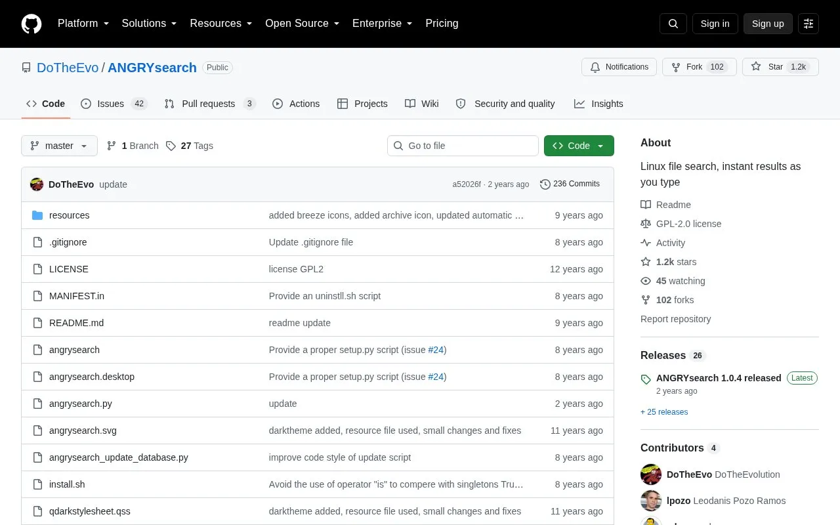Open Security and quality tab
840x525 pixels.
click(505, 104)
